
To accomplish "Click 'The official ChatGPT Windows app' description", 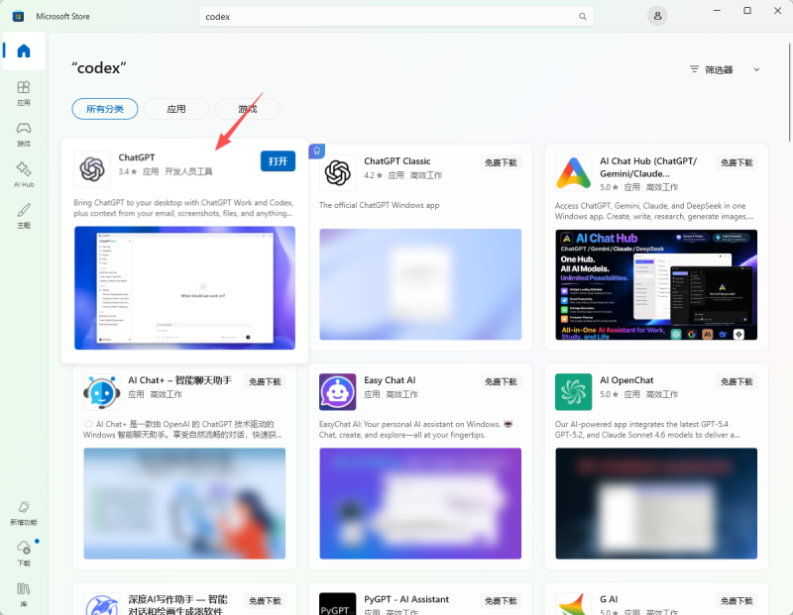I will pos(379,205).
